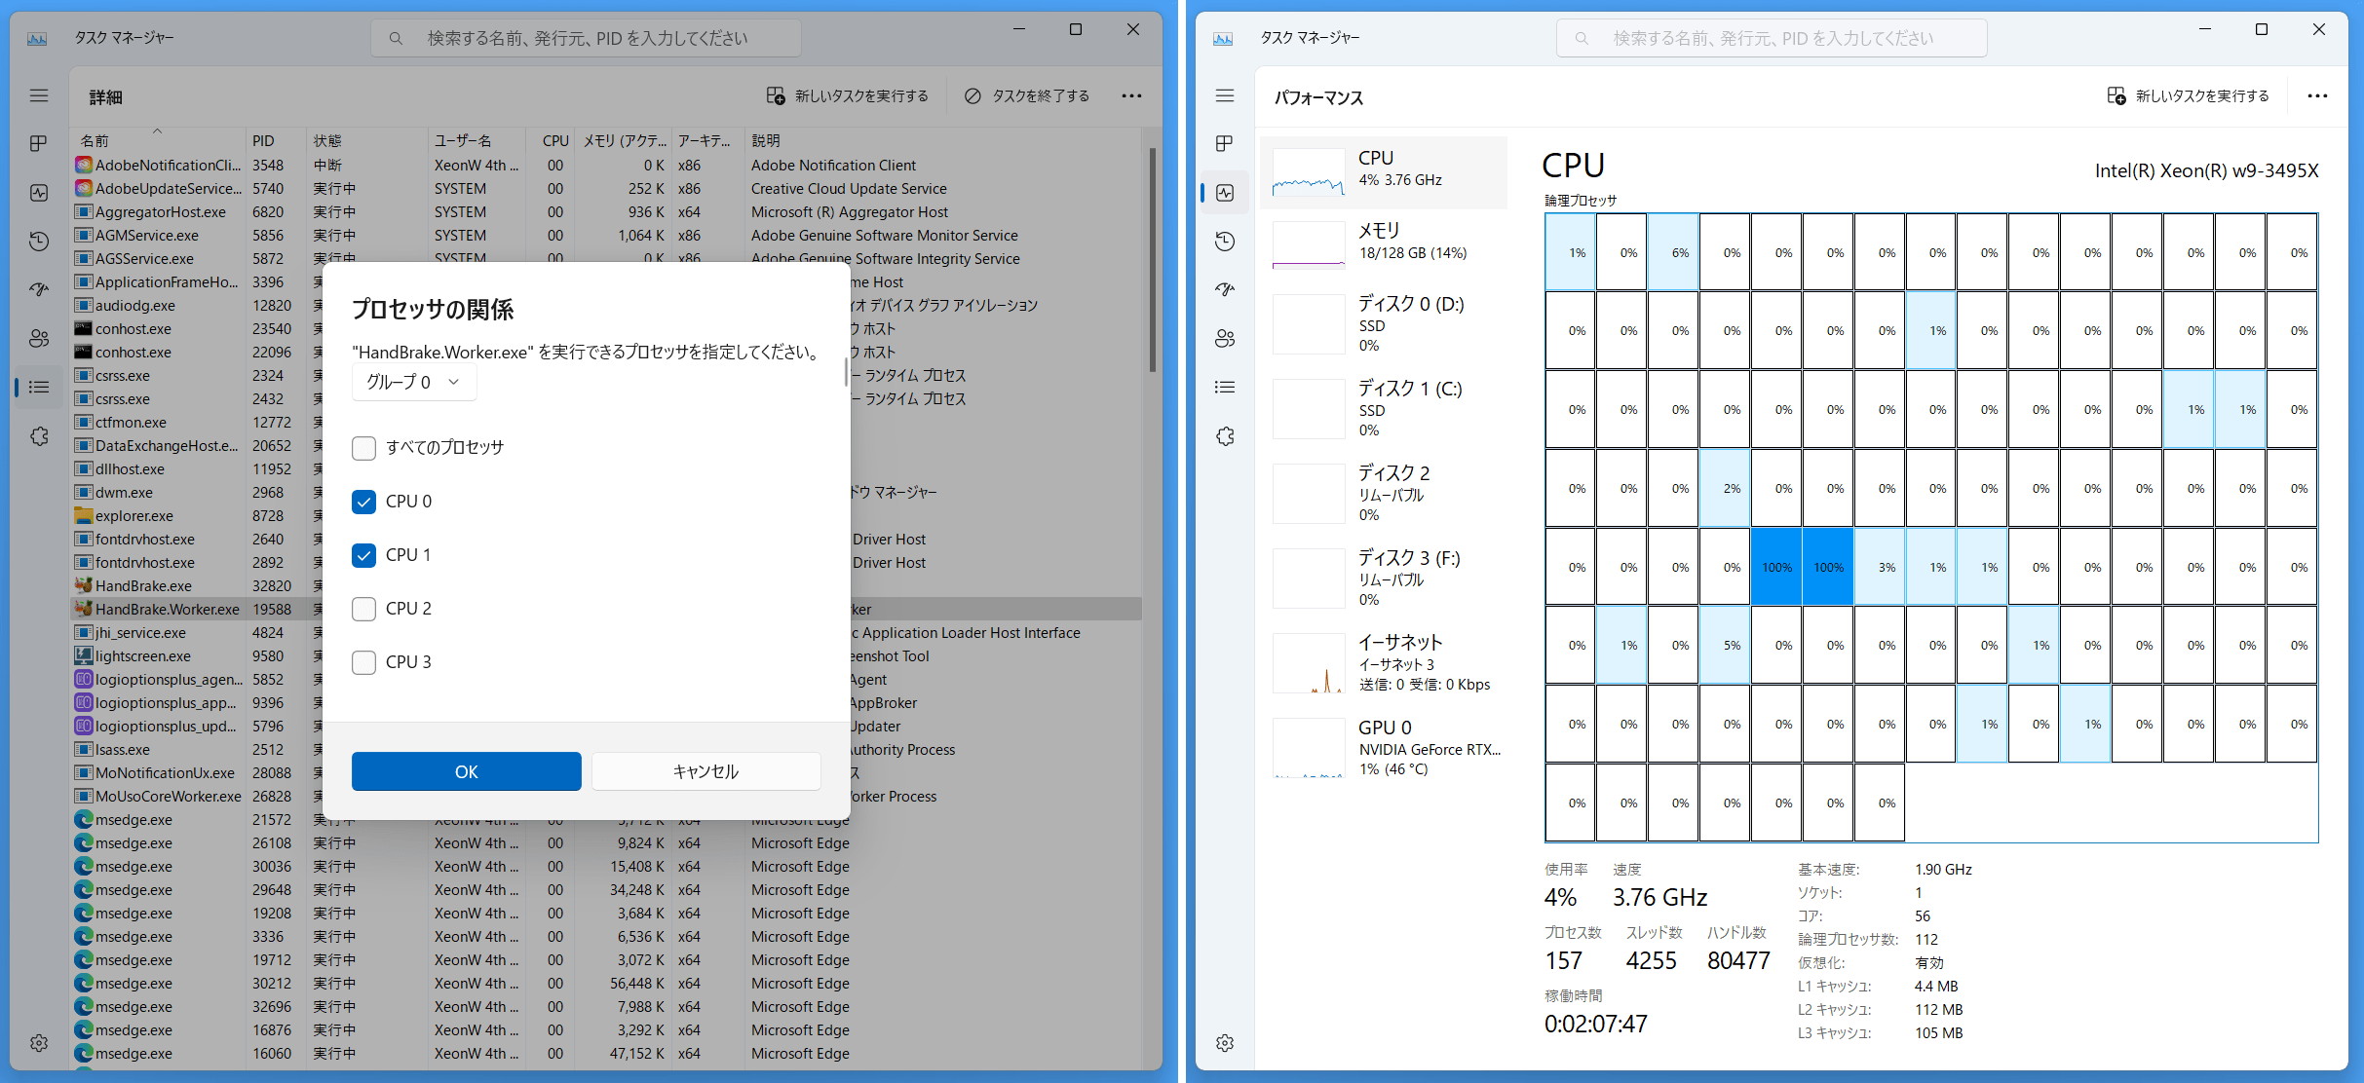This screenshot has height=1083, width=2364.
Task: Open settings gear in left Task Manager
Action: tap(39, 1043)
